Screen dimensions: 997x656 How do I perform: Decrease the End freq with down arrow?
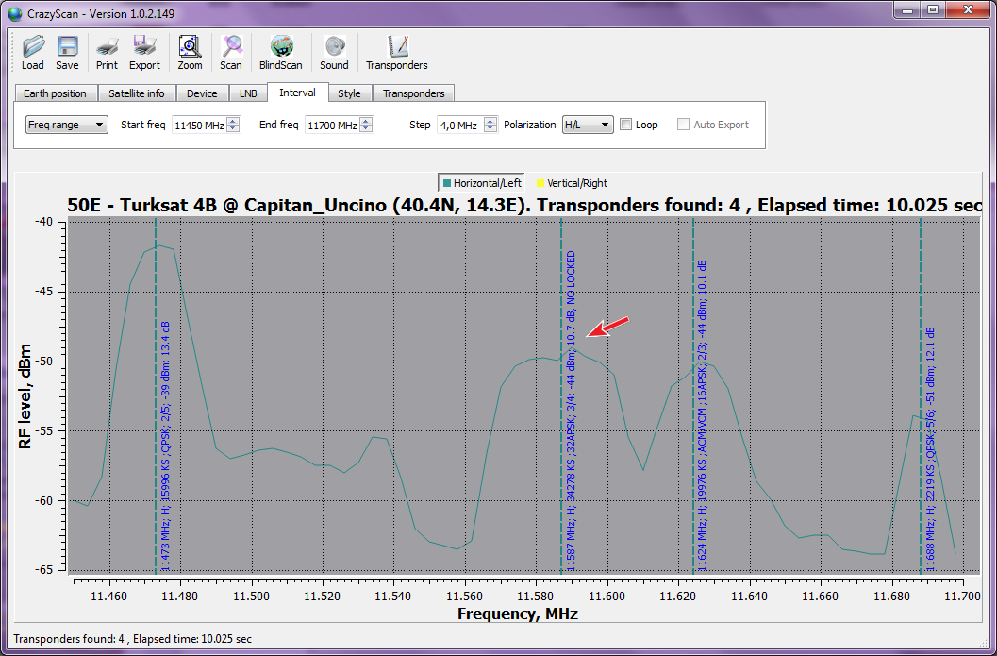(x=366, y=128)
